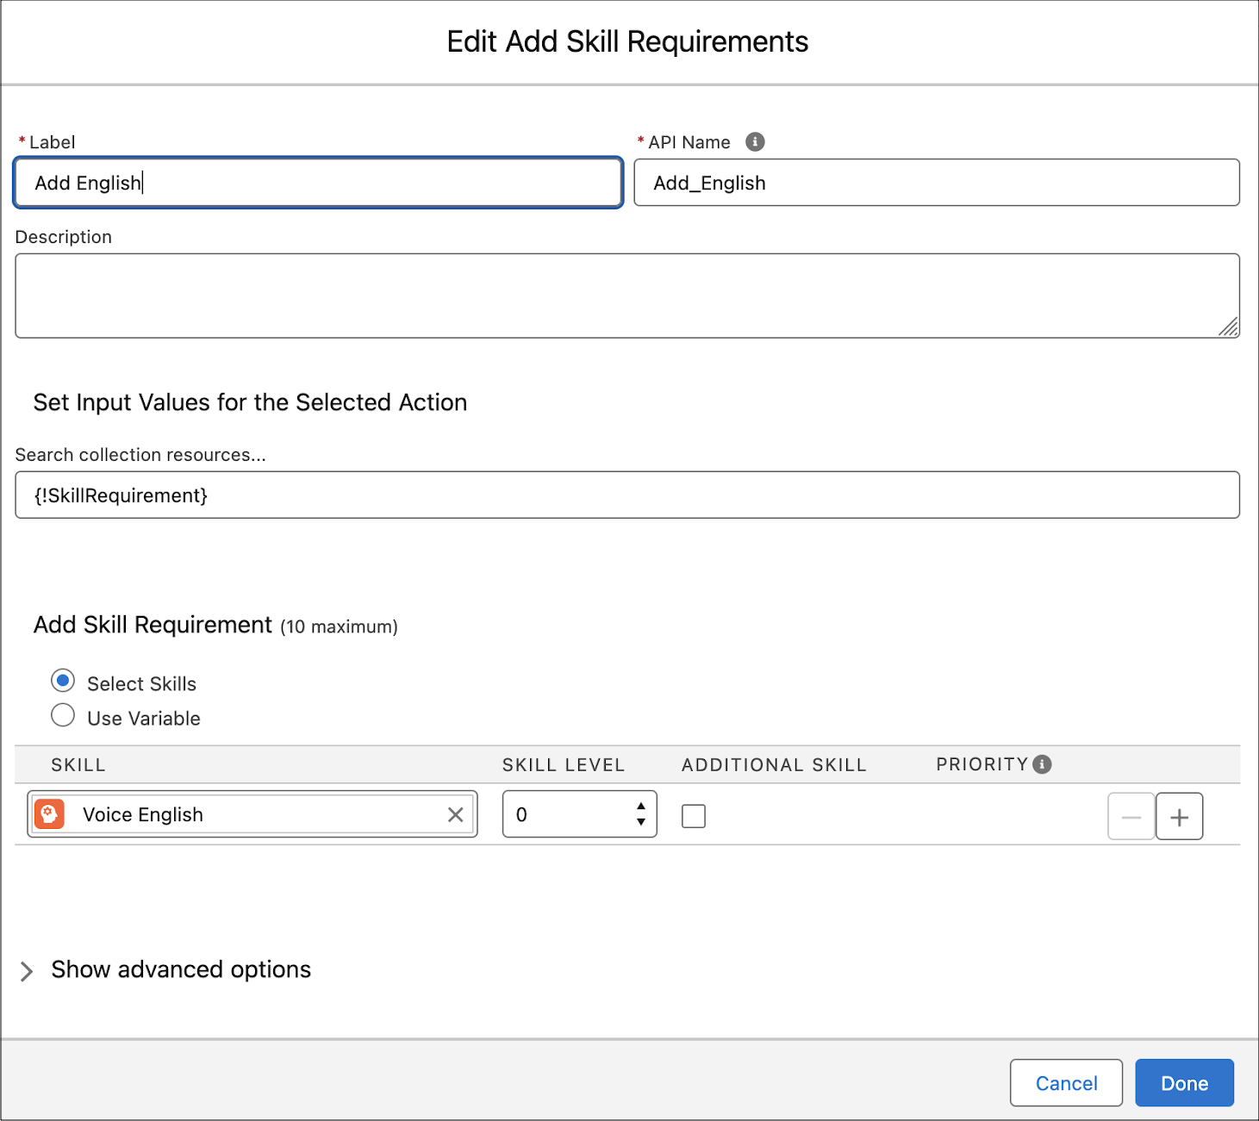
Task: Expand Show advanced options
Action: [x=27, y=971]
